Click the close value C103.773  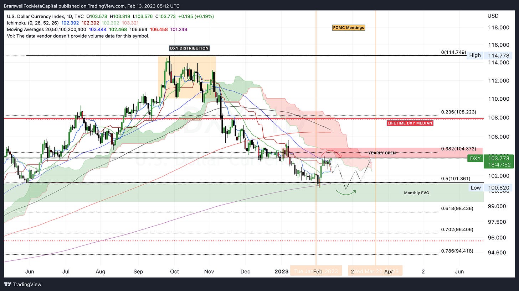tap(166, 16)
